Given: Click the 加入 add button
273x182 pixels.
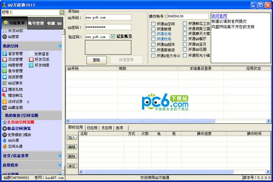Looking at the screenshot, I should (x=72, y=137).
